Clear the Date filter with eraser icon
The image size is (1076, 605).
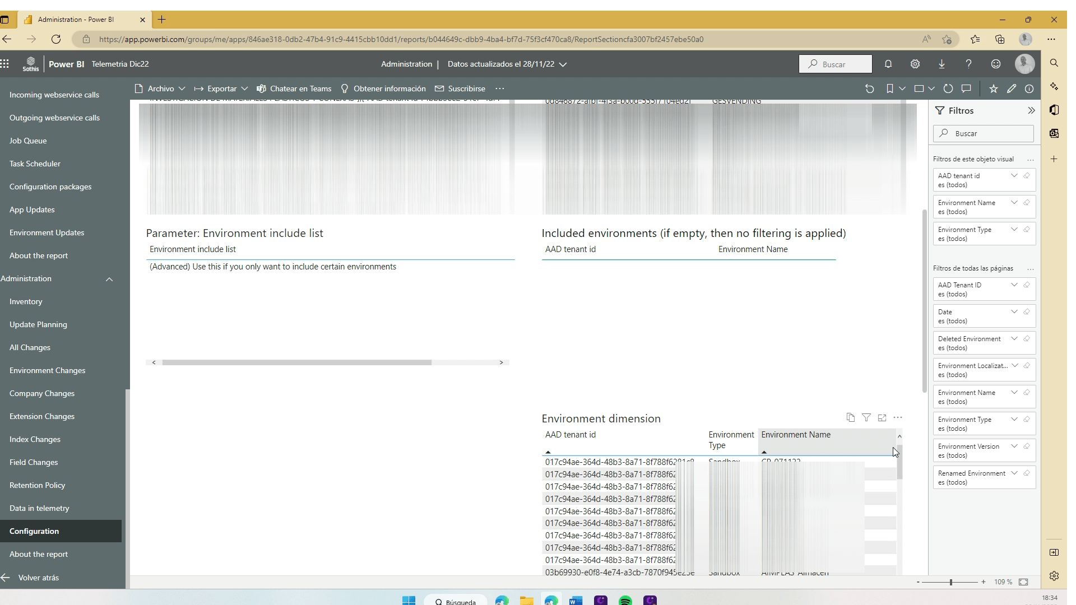(x=1027, y=312)
